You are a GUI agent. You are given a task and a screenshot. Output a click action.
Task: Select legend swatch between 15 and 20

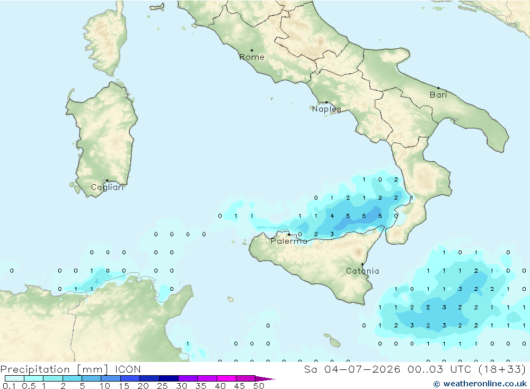coord(130,378)
